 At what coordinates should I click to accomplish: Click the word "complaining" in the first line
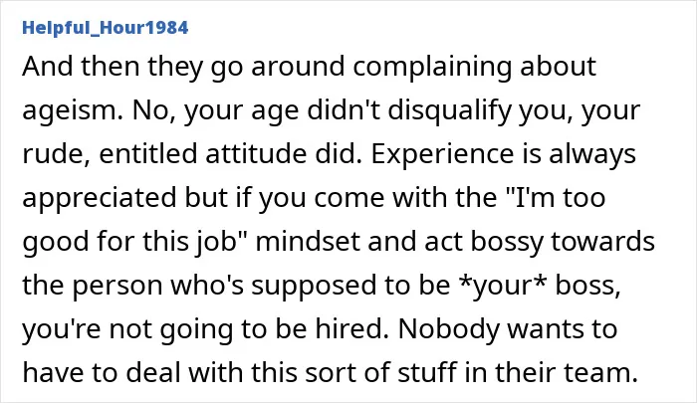[432, 67]
